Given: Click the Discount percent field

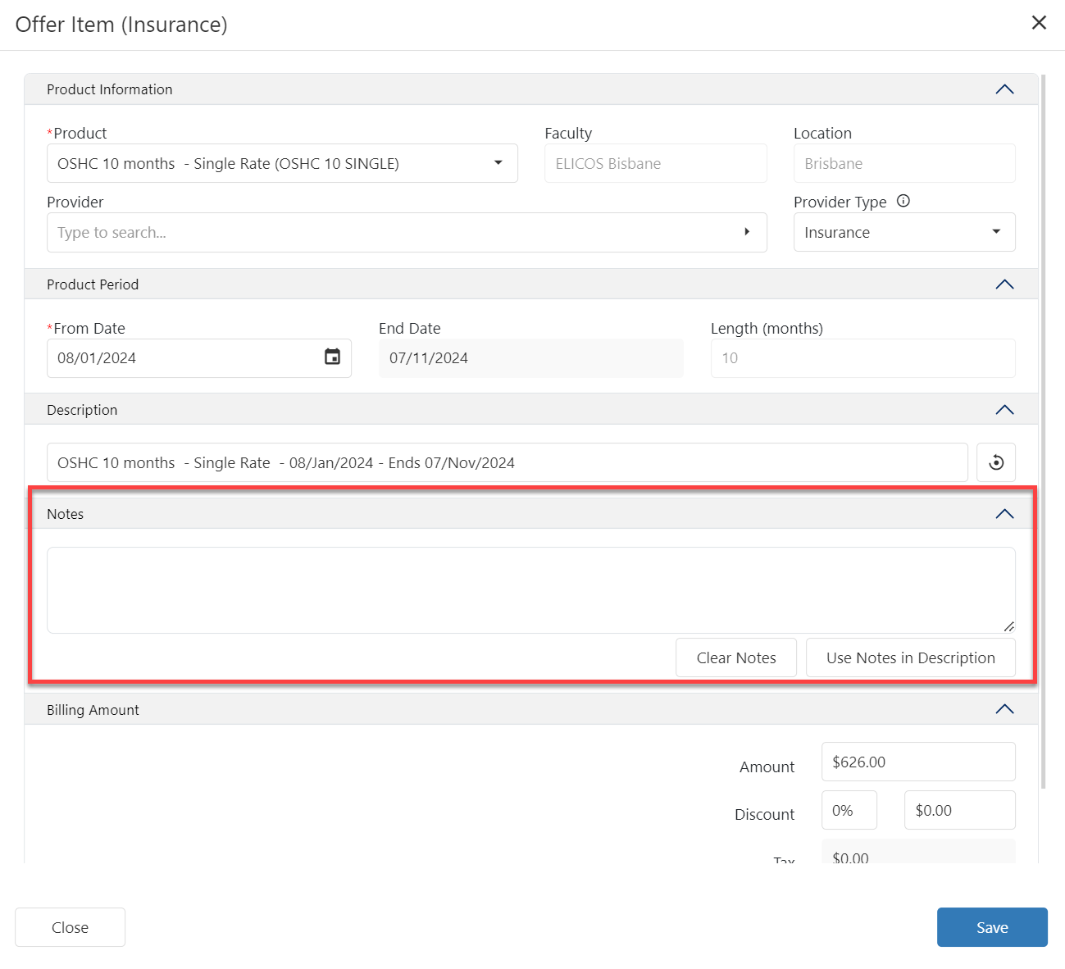Looking at the screenshot, I should pos(849,810).
